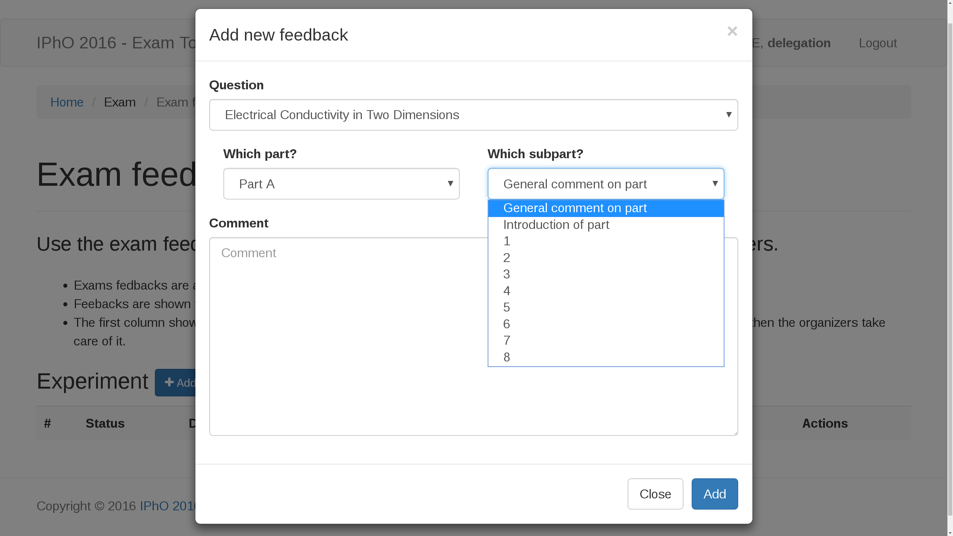Screen dimensions: 953x536
Task: Close the Add new feedback dialog via X icon
Action: (x=732, y=31)
